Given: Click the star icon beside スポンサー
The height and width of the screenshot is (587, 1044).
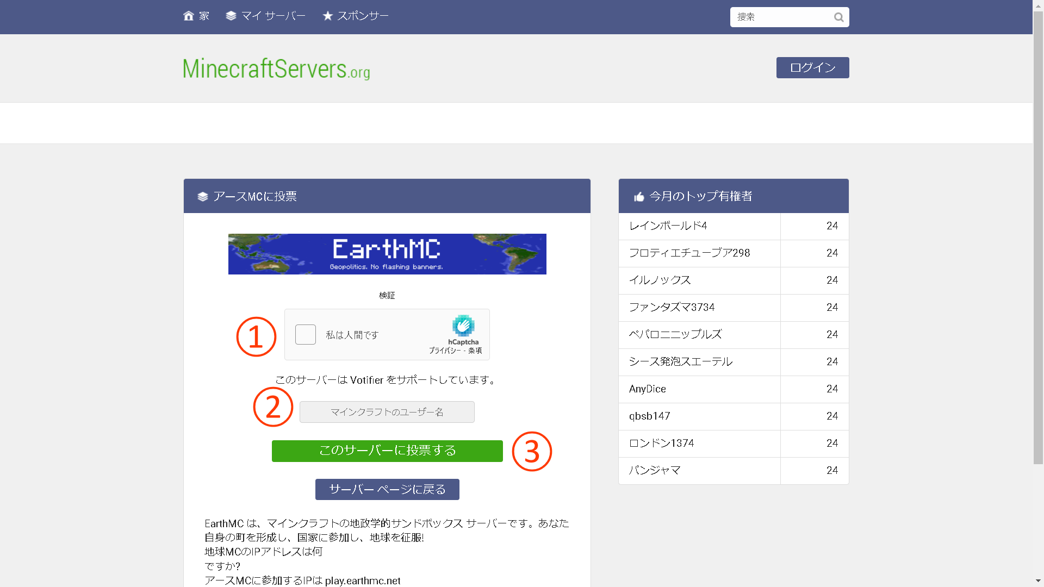Looking at the screenshot, I should (327, 16).
